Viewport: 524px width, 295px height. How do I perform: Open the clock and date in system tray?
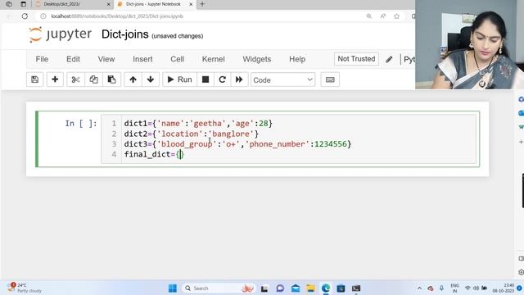coord(504,288)
